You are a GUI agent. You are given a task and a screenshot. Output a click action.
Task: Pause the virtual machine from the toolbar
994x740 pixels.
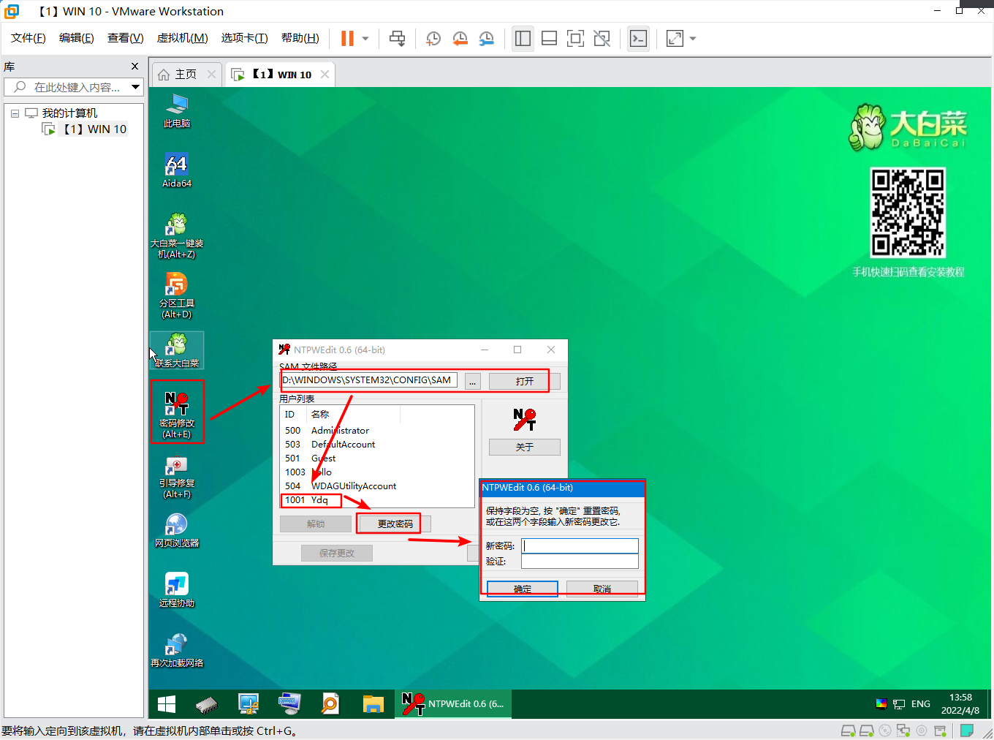(x=347, y=38)
